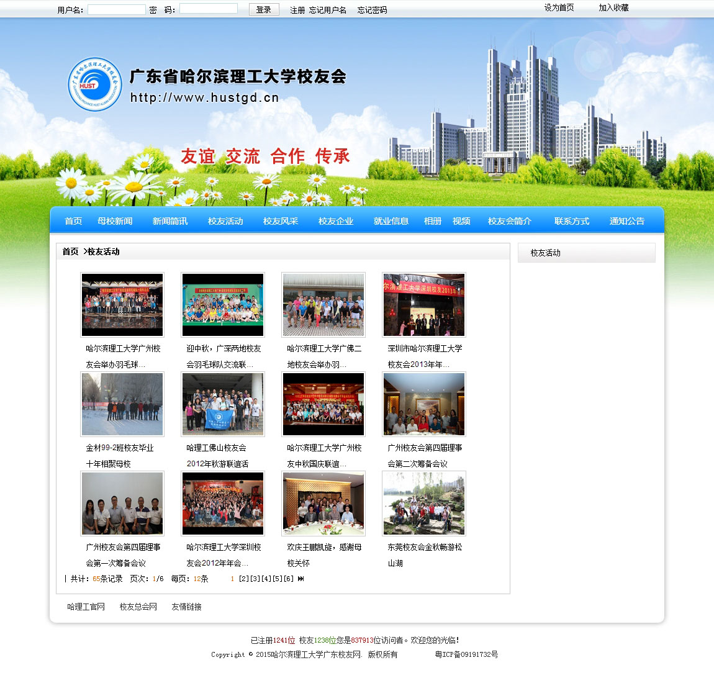Select 校友活动 in the right sidebar
714x678 pixels.
tap(546, 253)
